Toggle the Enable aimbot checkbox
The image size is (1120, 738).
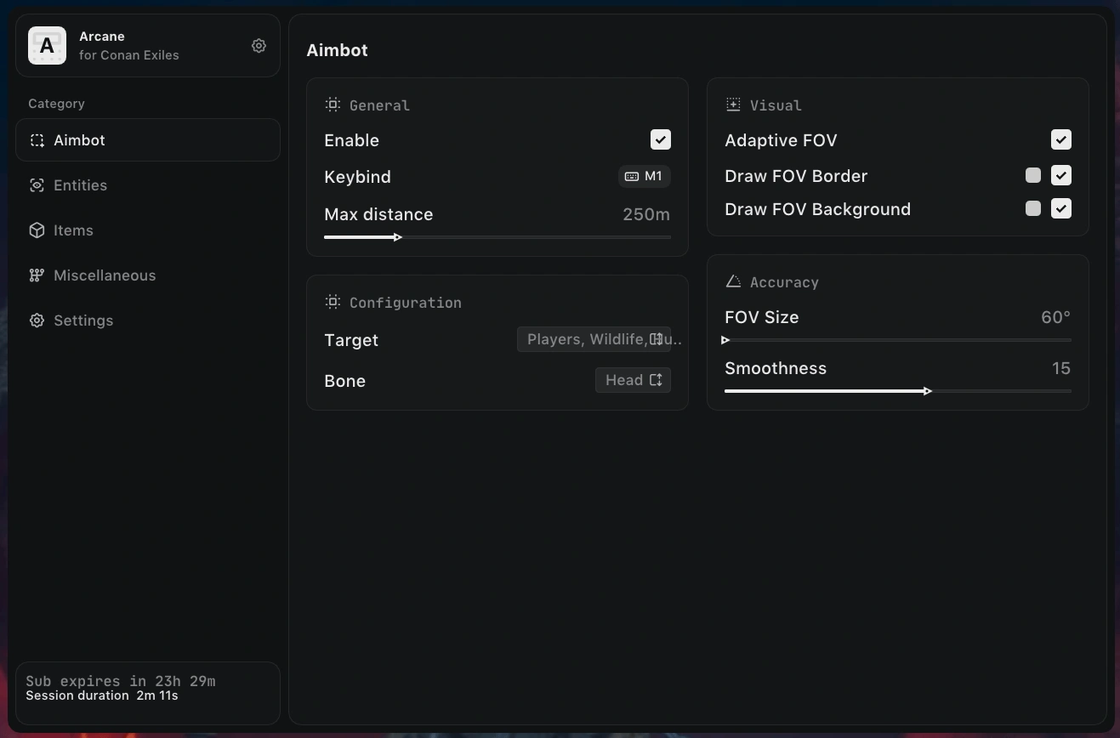pyautogui.click(x=661, y=139)
